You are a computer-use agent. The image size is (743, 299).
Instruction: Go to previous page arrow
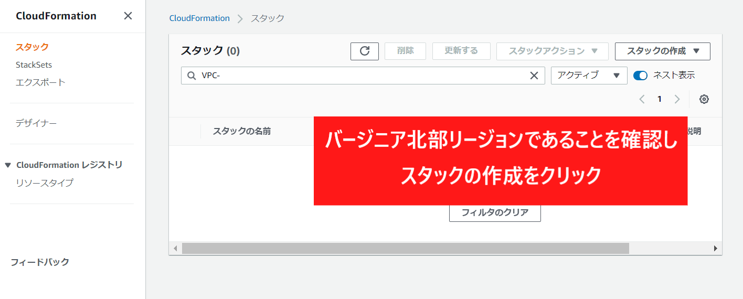pyautogui.click(x=642, y=99)
